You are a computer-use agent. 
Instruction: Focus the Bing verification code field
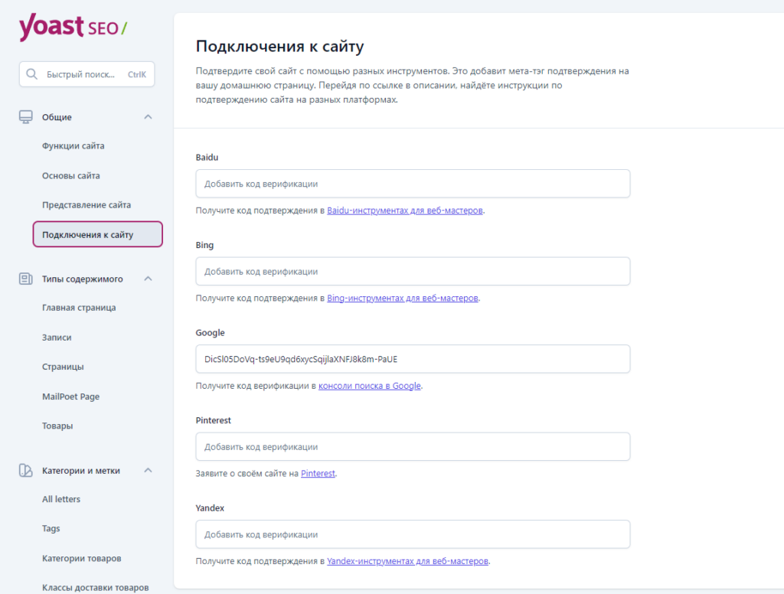tap(413, 272)
